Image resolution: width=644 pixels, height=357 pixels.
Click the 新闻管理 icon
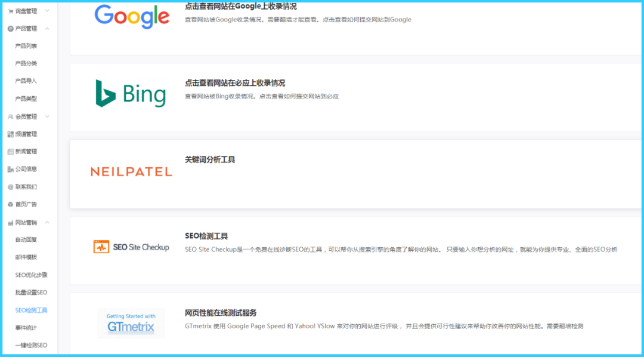(11, 152)
